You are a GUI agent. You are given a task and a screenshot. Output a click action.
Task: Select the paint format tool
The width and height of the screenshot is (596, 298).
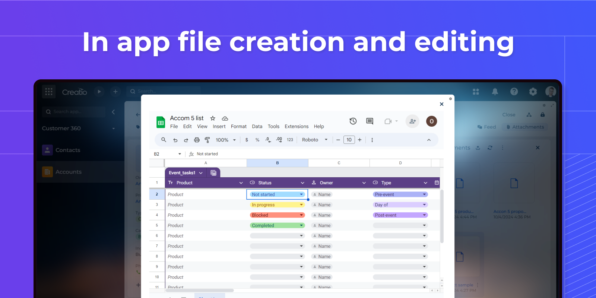(207, 140)
